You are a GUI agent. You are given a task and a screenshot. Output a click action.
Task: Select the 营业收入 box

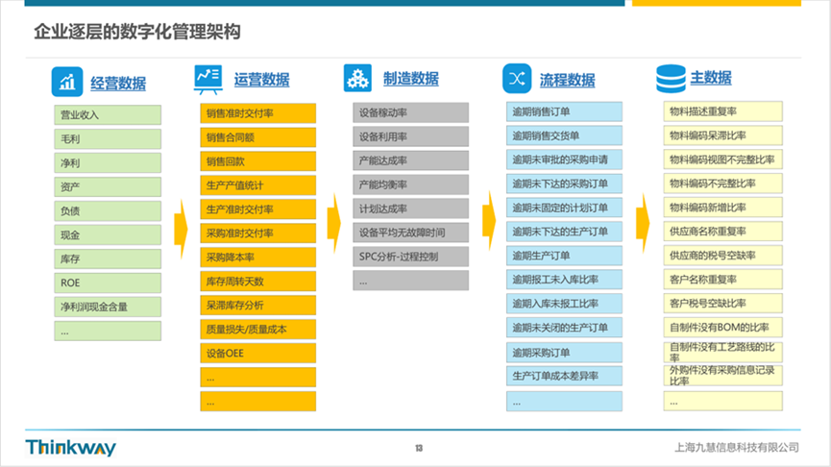tap(108, 115)
